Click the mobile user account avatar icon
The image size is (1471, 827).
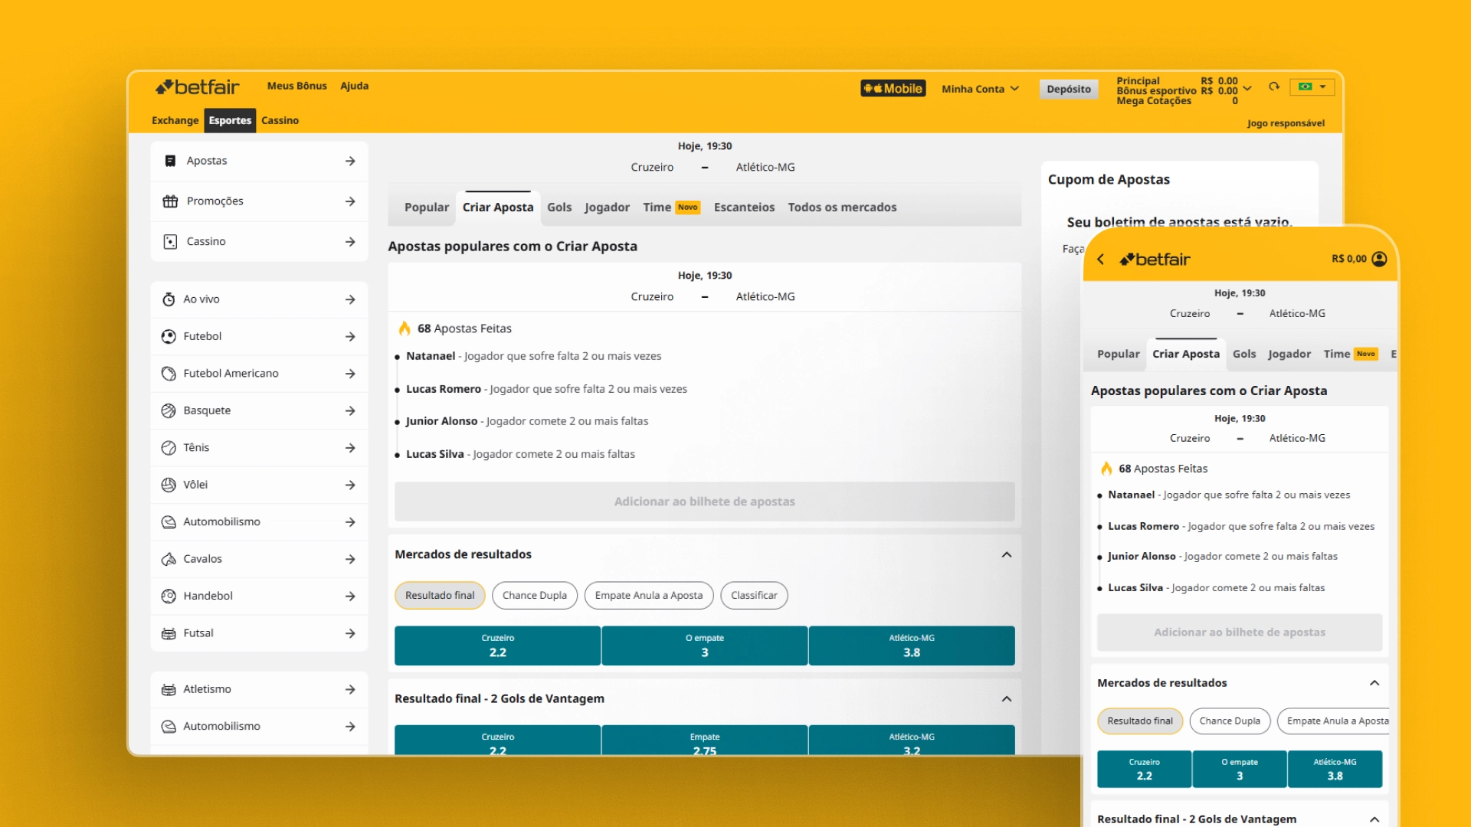1379,259
